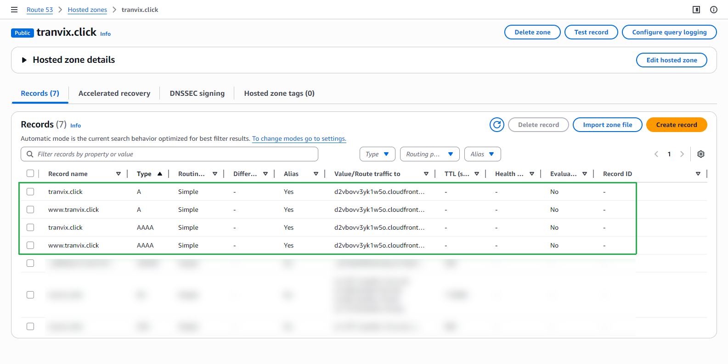Open Info link beside tranvix.click title
The width and height of the screenshot is (728, 364).
(x=106, y=34)
